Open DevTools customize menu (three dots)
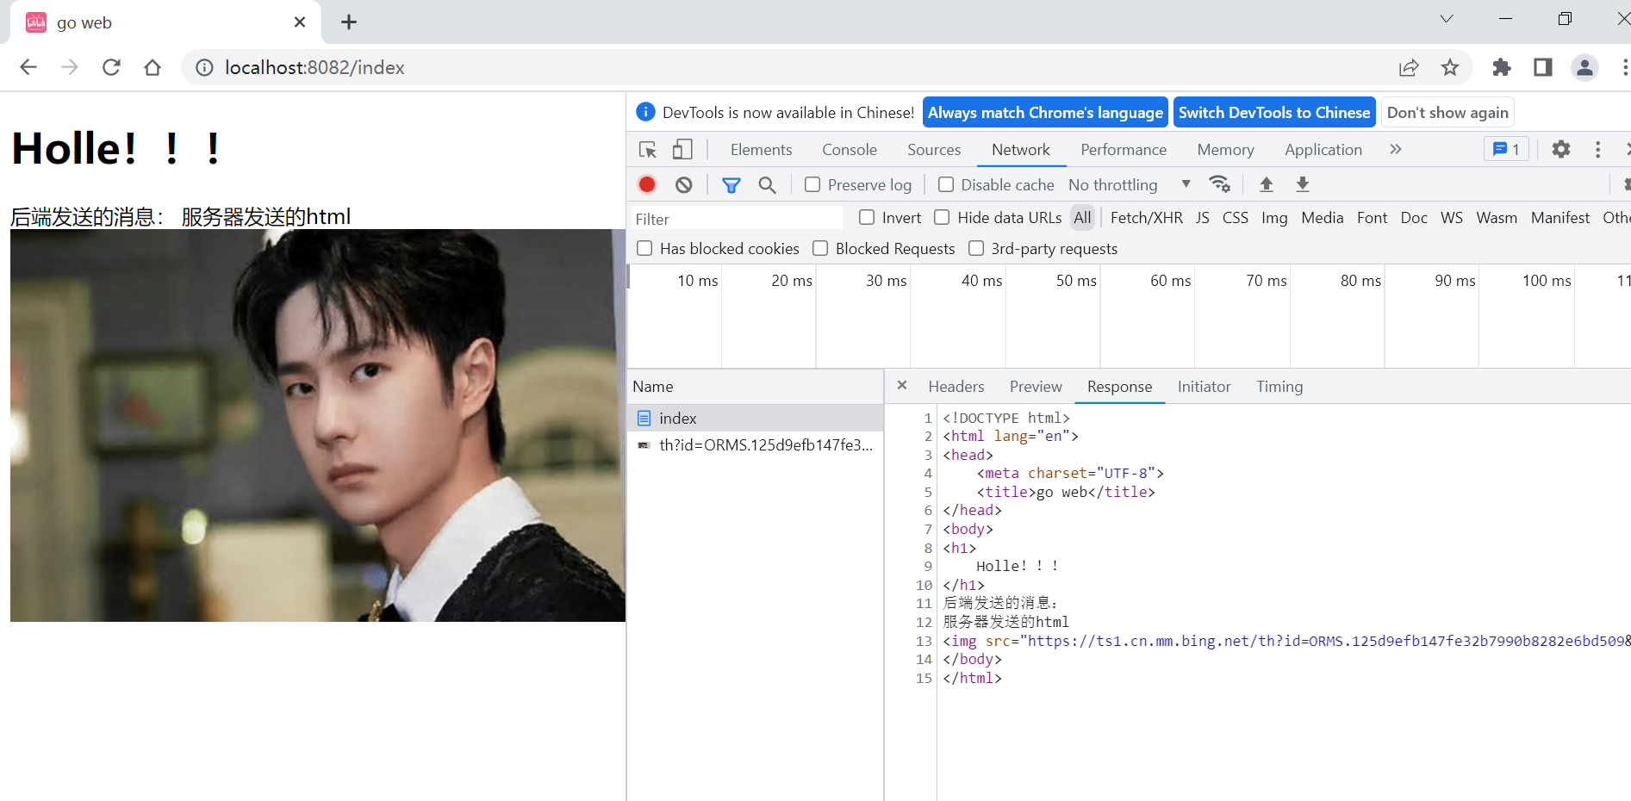Image resolution: width=1631 pixels, height=801 pixels. [1597, 150]
